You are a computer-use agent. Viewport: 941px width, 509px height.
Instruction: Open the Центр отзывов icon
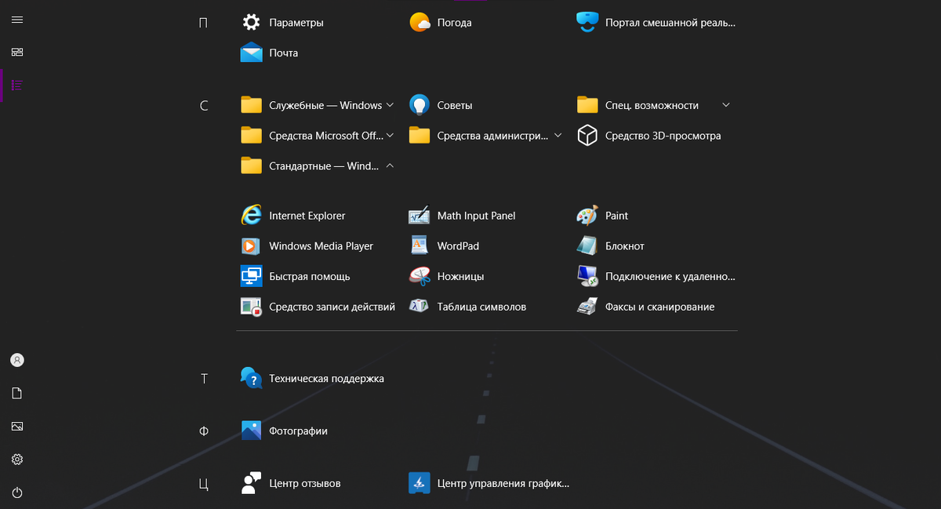pos(251,483)
